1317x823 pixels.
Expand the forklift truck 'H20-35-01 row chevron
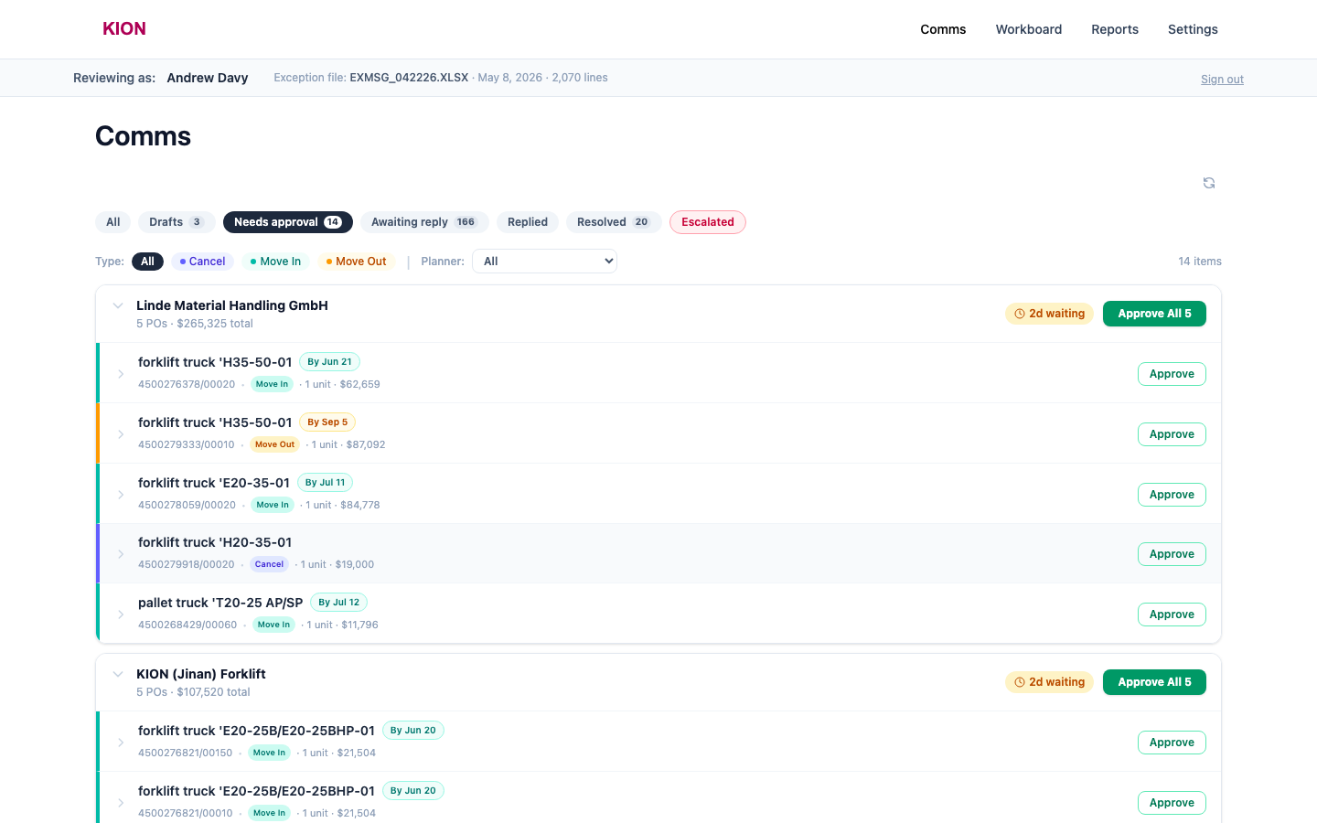pyautogui.click(x=121, y=554)
